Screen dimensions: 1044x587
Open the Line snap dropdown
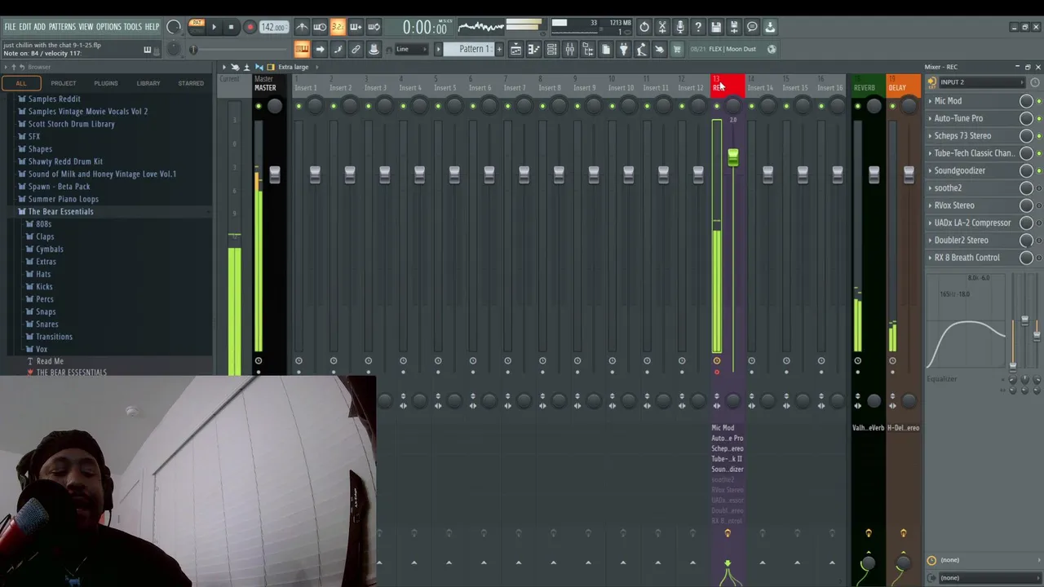412,50
